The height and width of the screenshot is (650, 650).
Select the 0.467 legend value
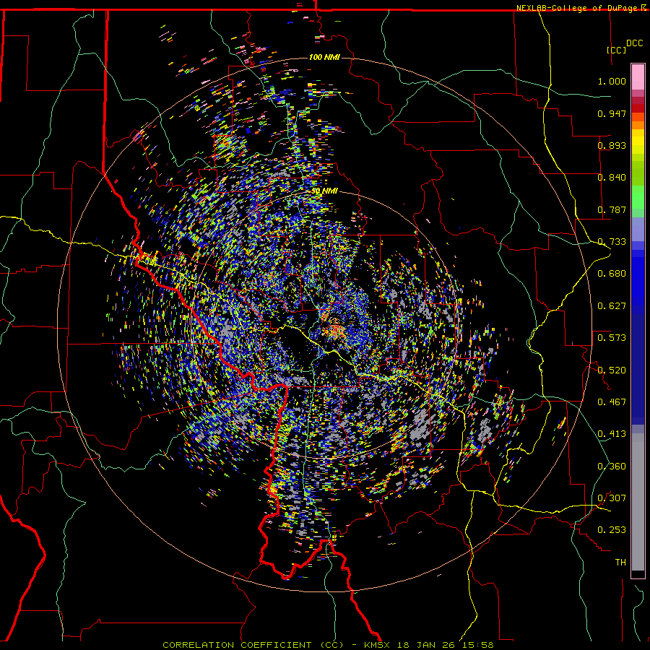coord(612,402)
